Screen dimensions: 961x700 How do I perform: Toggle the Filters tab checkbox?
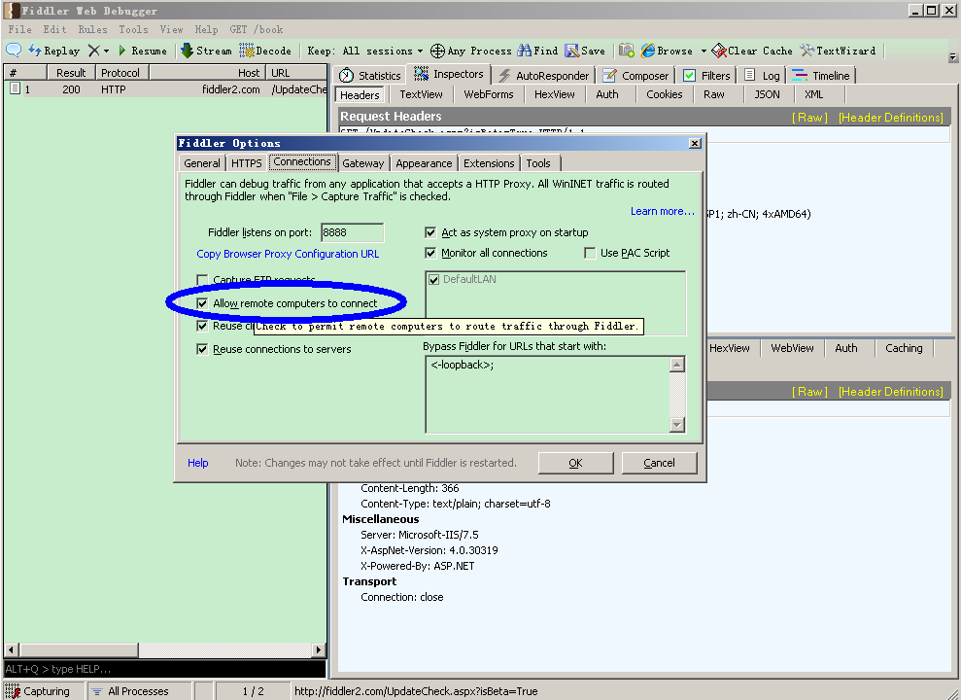[x=690, y=76]
